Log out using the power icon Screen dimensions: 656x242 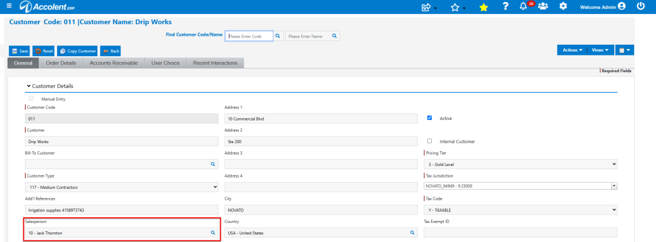pyautogui.click(x=641, y=6)
